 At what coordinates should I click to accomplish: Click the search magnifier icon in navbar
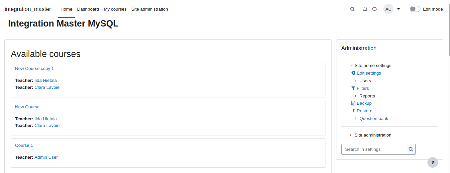352,9
